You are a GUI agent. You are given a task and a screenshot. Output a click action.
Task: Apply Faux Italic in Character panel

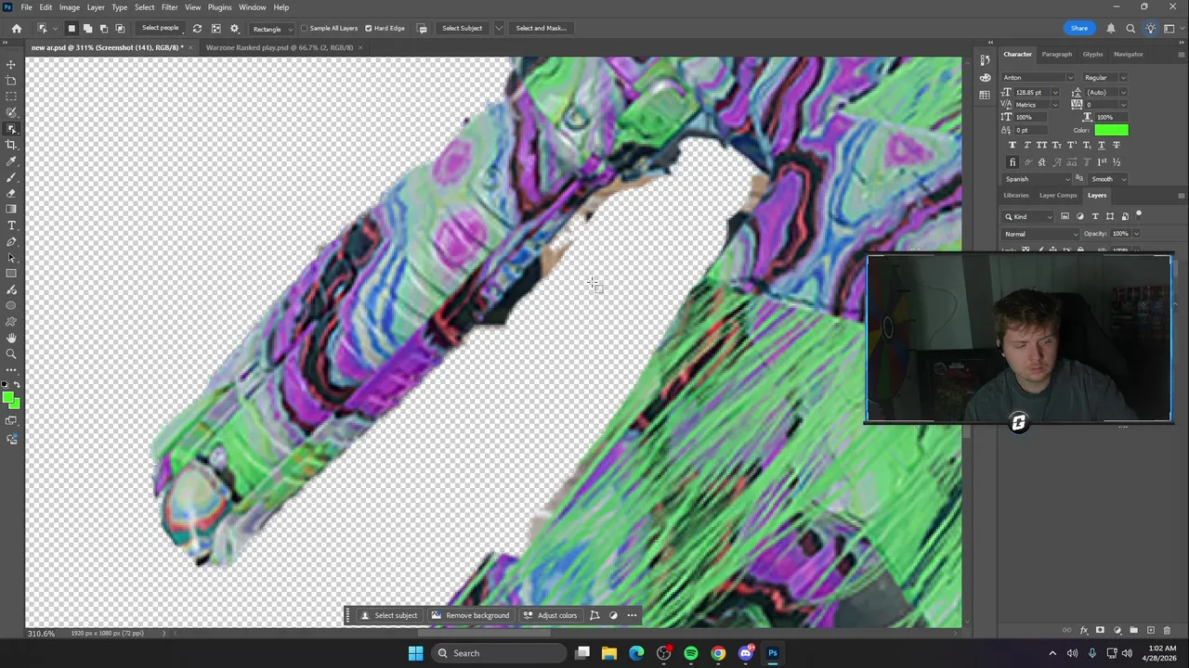[x=1027, y=145]
